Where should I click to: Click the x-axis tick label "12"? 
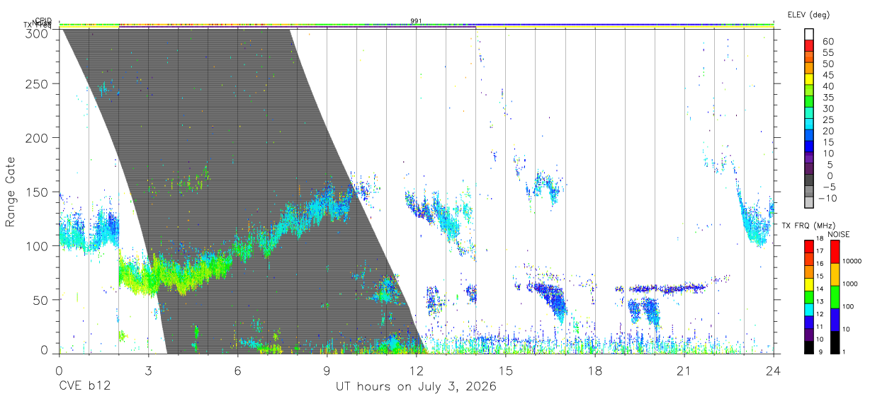417,371
